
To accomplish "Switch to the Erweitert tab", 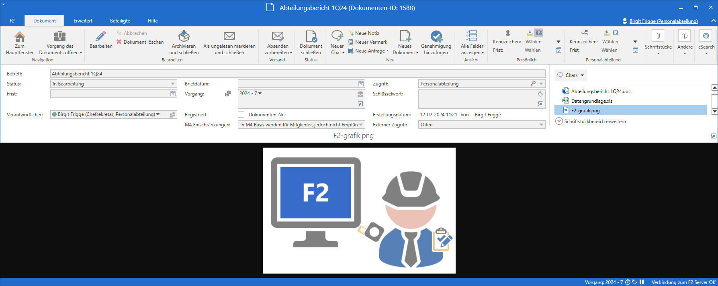I will tap(83, 21).
